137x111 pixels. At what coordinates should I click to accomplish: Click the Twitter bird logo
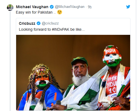tap(128, 7)
